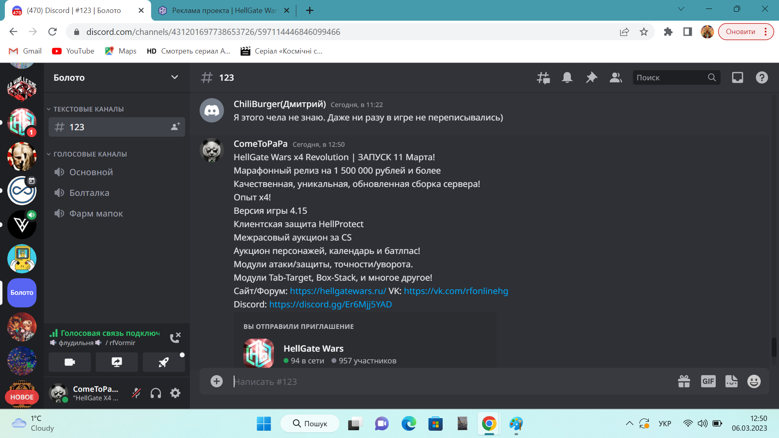Switch to Реклама проекта HellGate tab
Image resolution: width=779 pixels, height=438 pixels.
pos(224,11)
